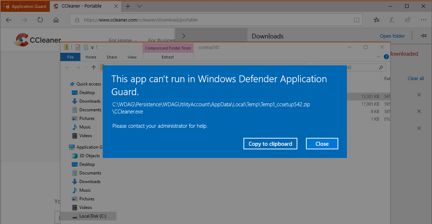Image resolution: width=432 pixels, height=224 pixels.
Task: Select the 17,905 KB file row
Action: 369,104
